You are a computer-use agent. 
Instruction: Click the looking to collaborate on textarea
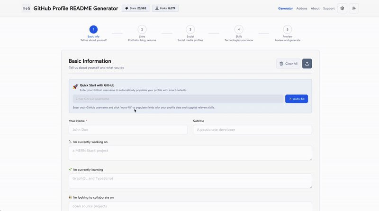click(x=190, y=206)
